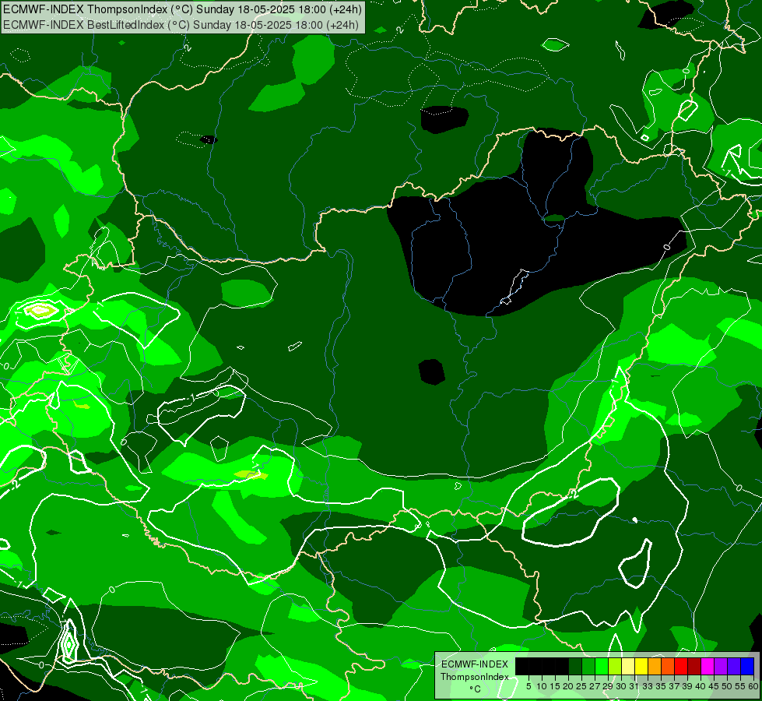Click the purple 45–50 legend swatch

[721, 667]
